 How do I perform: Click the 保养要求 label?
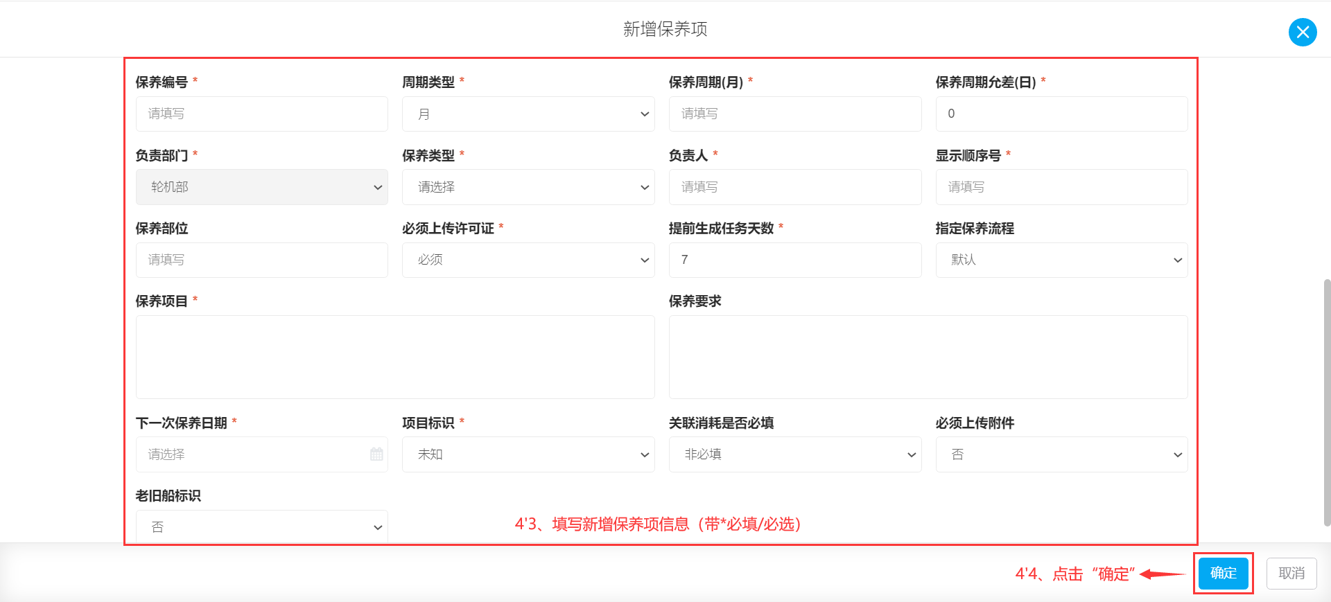click(695, 301)
